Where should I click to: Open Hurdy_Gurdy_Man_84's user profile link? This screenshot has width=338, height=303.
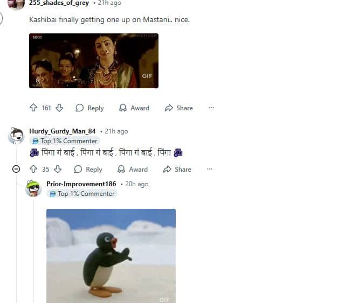(x=63, y=131)
